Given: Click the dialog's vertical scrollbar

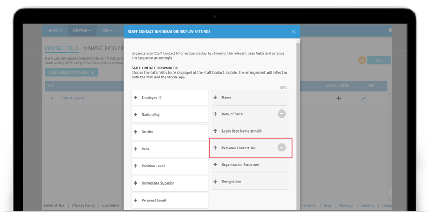Looking at the screenshot, I should (x=298, y=126).
